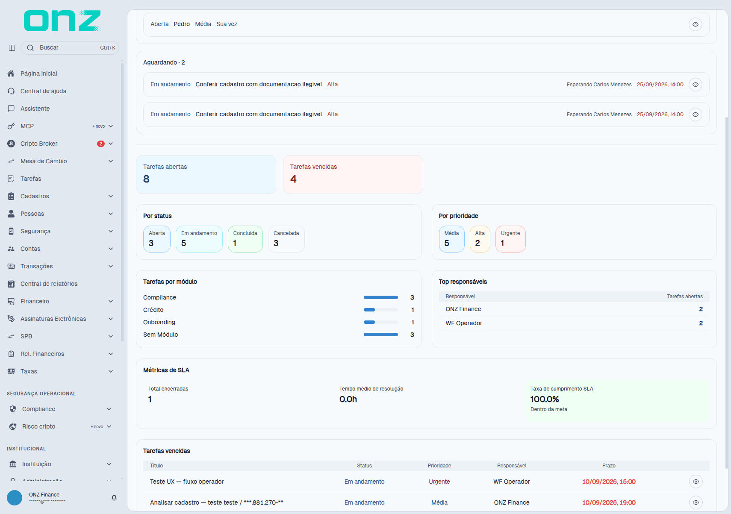This screenshot has height=514, width=731.
Task: Filter by Concluída status card
Action: pyautogui.click(x=245, y=239)
